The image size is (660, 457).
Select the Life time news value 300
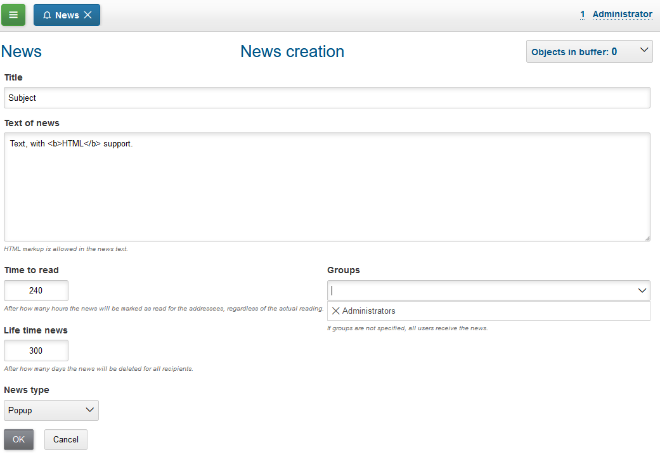tap(36, 351)
